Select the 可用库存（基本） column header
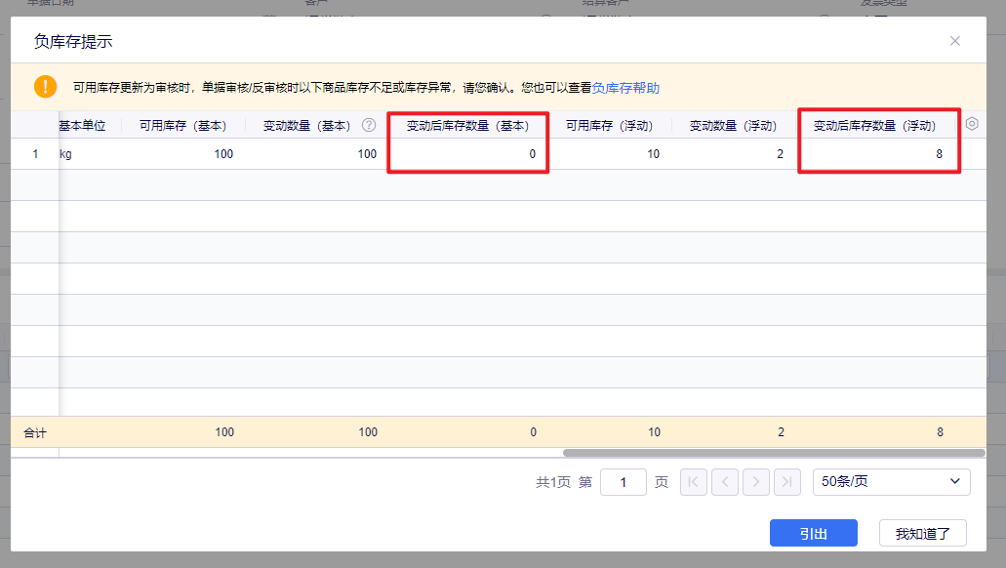1006x568 pixels. coord(182,126)
